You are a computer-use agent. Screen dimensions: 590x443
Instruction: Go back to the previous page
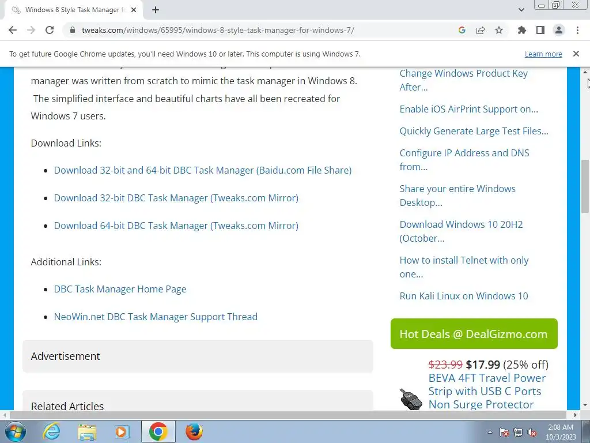point(13,30)
